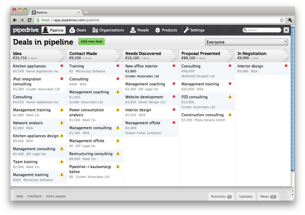Open Interior design €2,050 deal

[151, 112]
